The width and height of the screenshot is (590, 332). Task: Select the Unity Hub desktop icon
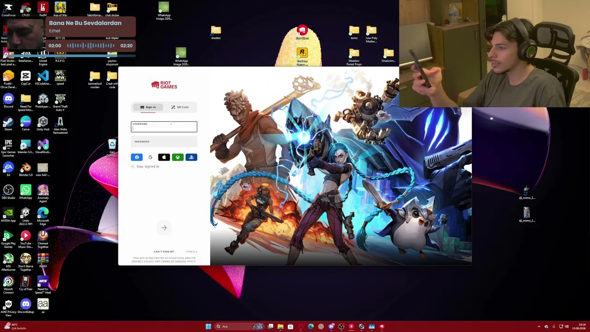click(43, 124)
